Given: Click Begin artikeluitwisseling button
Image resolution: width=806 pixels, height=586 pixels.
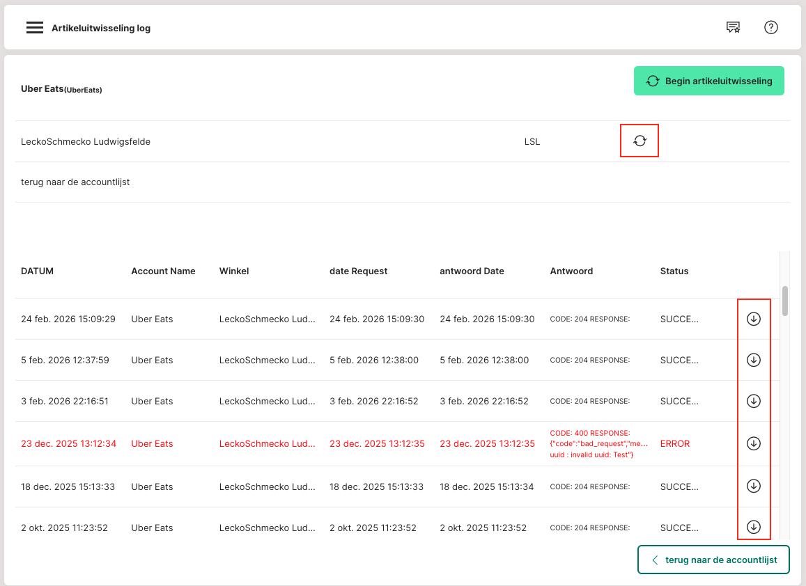Looking at the screenshot, I should coord(708,81).
